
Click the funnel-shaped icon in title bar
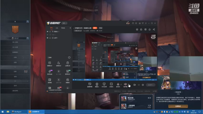[143, 23]
